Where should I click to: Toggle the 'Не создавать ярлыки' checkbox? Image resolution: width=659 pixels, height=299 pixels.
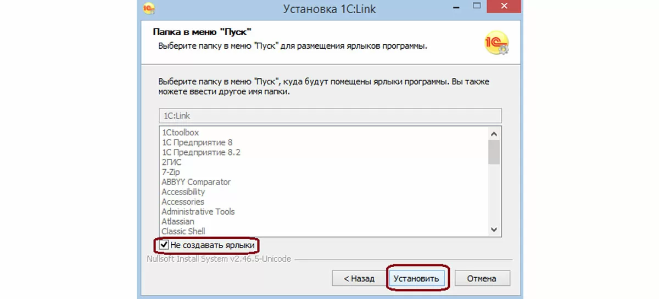point(164,245)
